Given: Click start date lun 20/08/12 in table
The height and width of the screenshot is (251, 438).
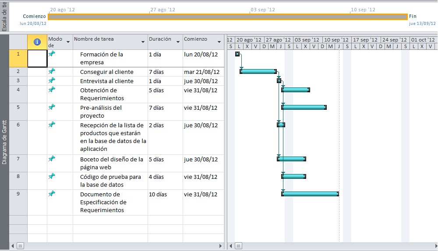Looking at the screenshot, I should 201,54.
